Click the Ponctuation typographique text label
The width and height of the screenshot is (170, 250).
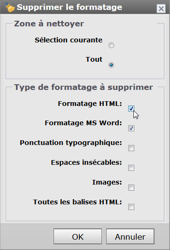(71, 143)
